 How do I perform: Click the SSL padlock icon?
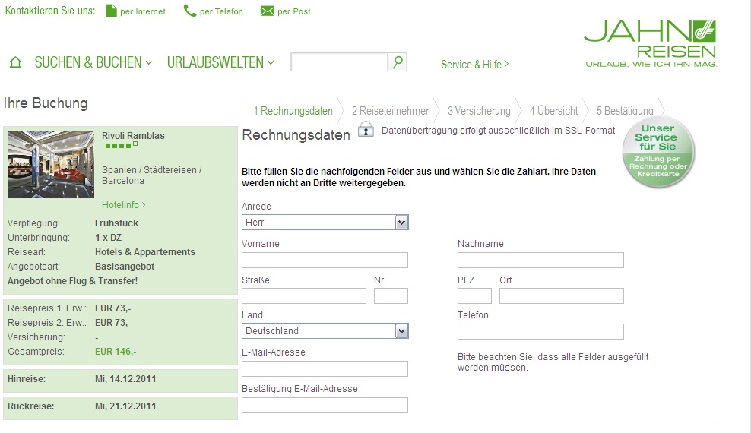366,129
